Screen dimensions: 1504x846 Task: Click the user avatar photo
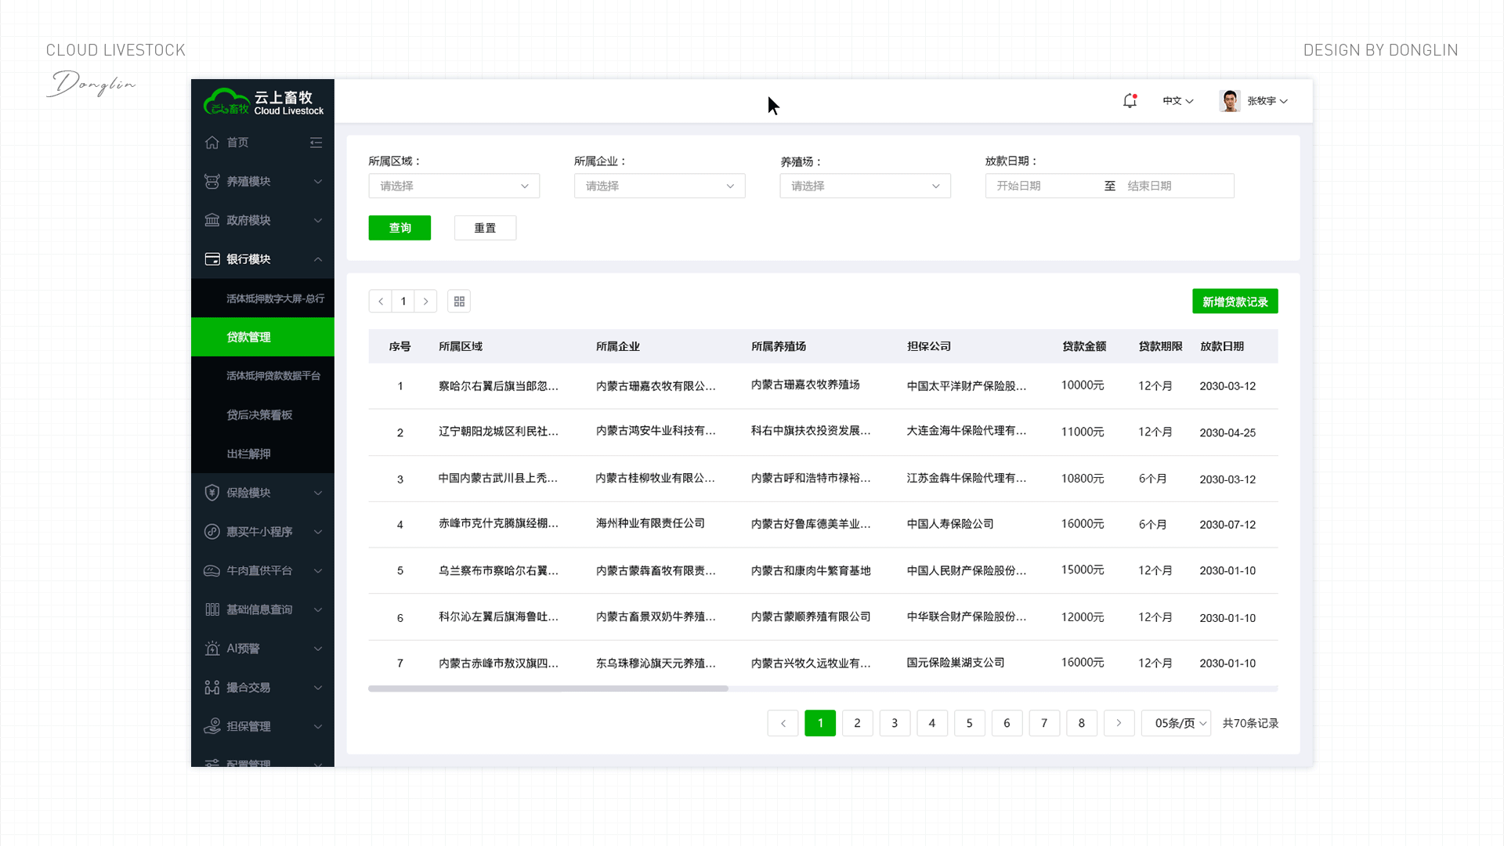click(1229, 101)
